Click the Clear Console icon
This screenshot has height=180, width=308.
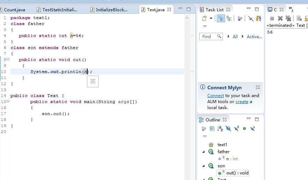tap(299, 18)
